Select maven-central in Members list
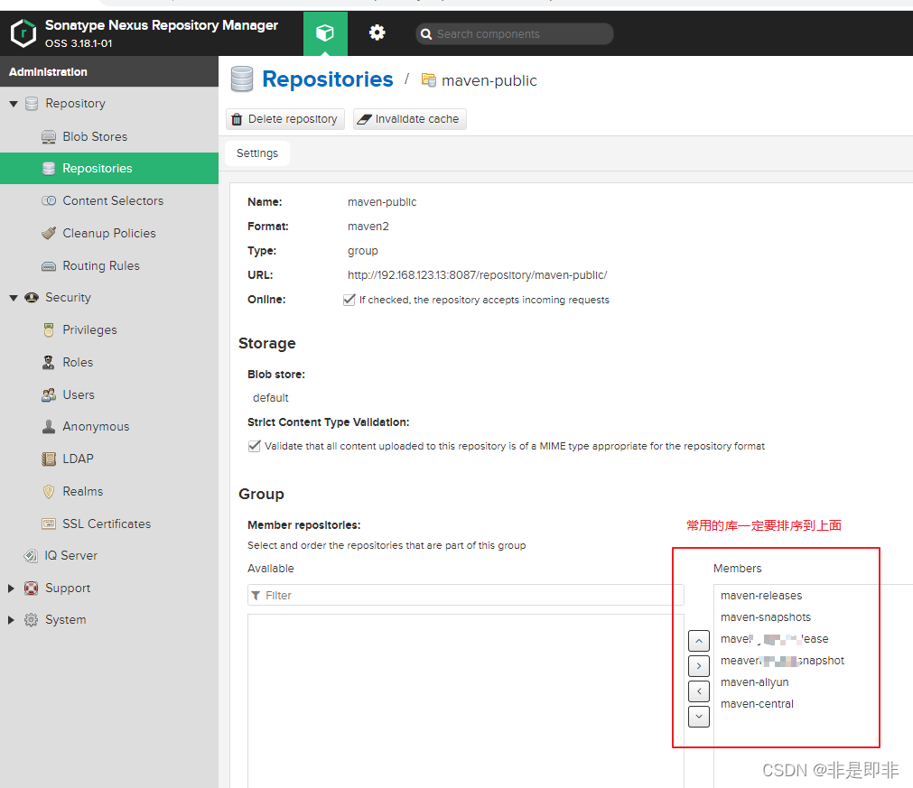Image resolution: width=913 pixels, height=788 pixels. click(x=757, y=704)
